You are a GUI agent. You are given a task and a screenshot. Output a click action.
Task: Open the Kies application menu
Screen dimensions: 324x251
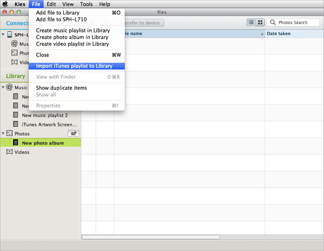(x=19, y=4)
